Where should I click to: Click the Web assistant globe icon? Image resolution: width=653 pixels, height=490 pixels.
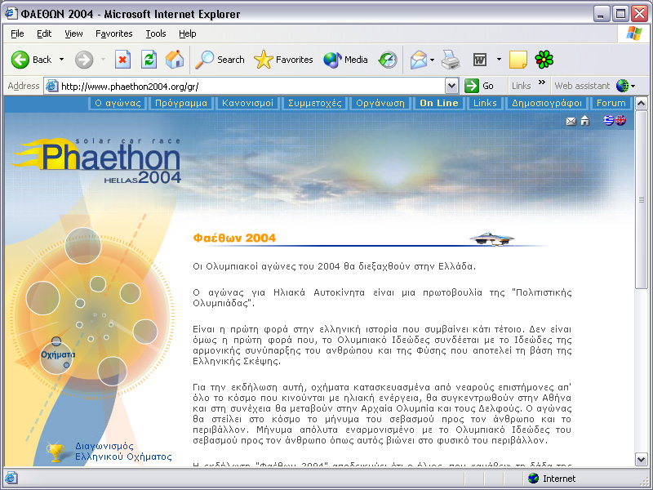(x=622, y=86)
